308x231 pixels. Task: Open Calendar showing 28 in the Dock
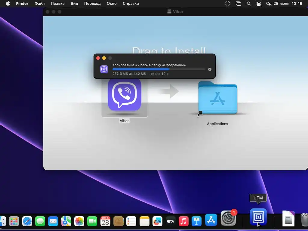pyautogui.click(x=105, y=222)
